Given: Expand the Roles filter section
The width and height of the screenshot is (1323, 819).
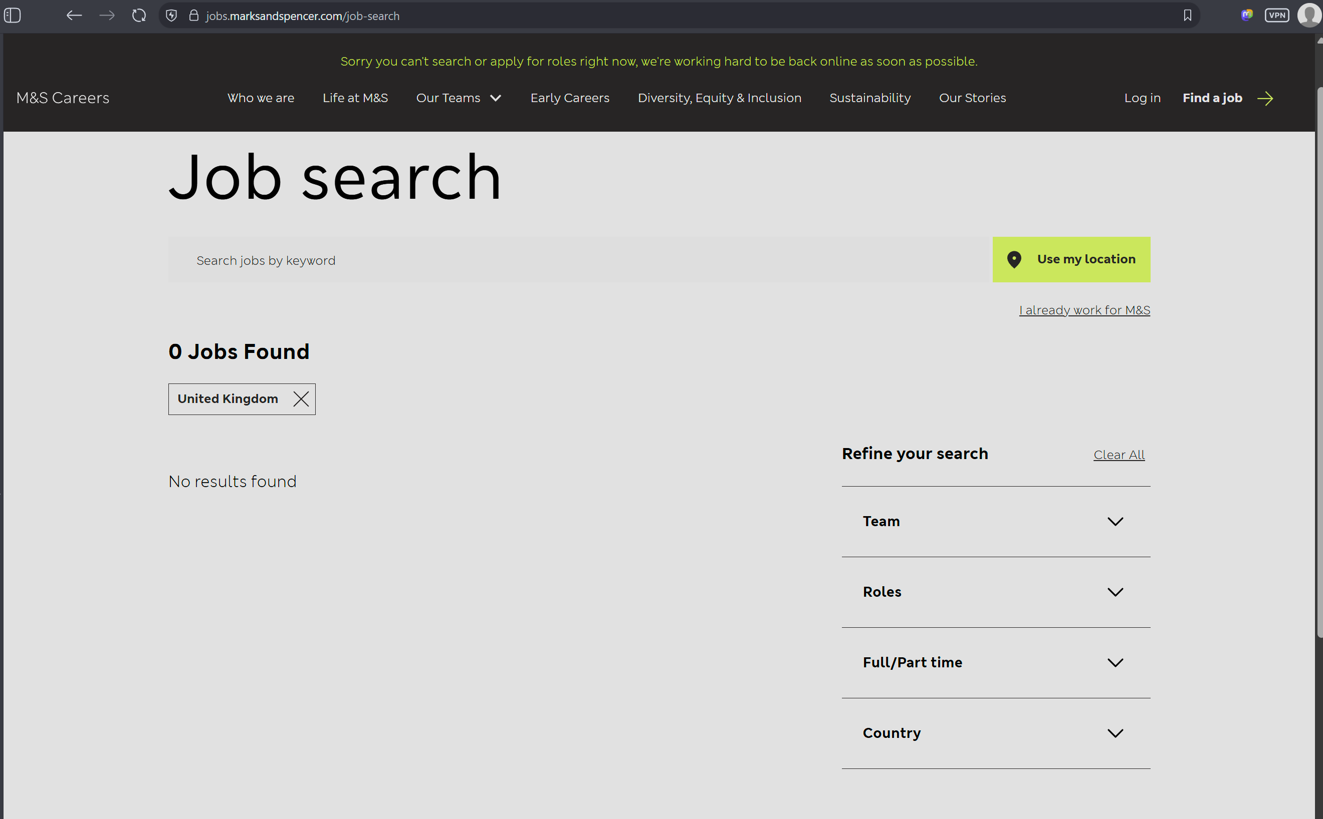Looking at the screenshot, I should 995,592.
